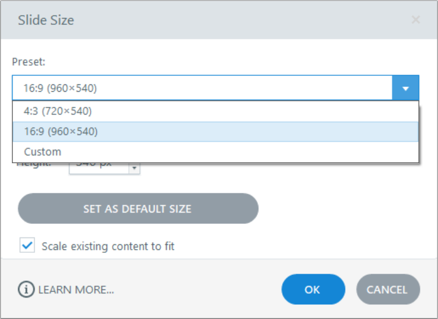Uncheck the Scale existing content checkbox
Viewport: 438px width, 319px height.
(27, 245)
